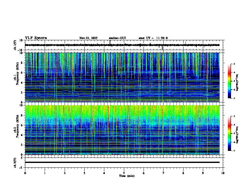
Task: Click the "ch.3(V)" axis label
Action: tap(15, 163)
